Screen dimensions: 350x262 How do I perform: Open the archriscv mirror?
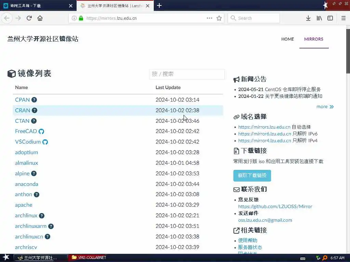[26, 247]
